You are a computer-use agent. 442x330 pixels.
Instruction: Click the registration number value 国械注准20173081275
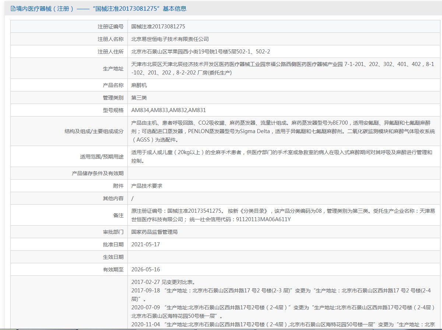click(x=158, y=27)
